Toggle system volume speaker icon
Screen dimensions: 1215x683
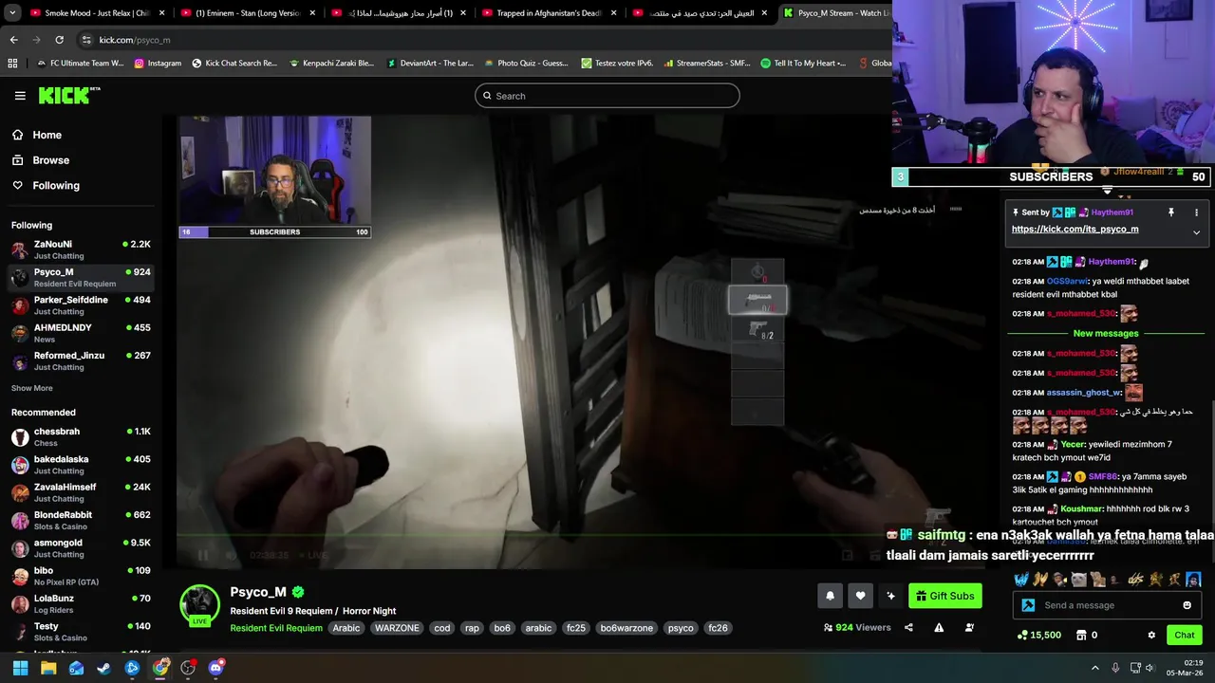pos(1150,668)
